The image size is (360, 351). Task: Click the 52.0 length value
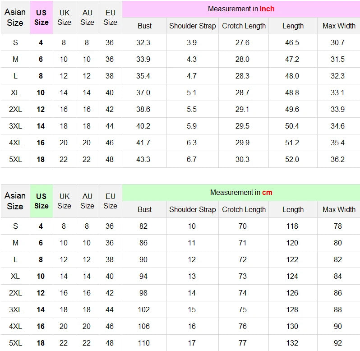[x=292, y=159]
